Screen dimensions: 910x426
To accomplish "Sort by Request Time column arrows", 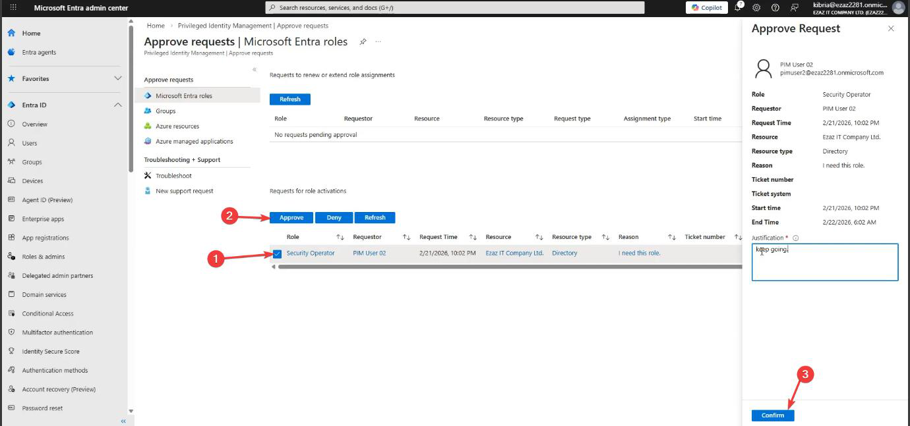I will click(x=473, y=237).
